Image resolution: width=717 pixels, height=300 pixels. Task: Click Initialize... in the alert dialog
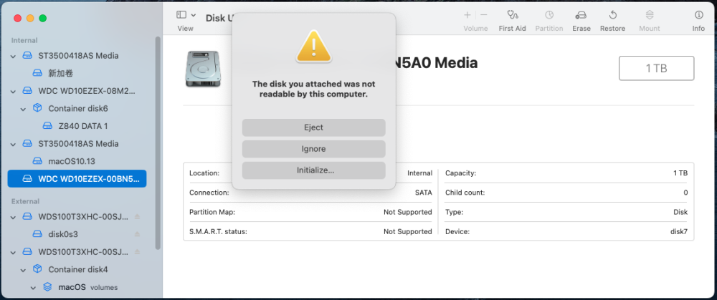click(x=314, y=170)
